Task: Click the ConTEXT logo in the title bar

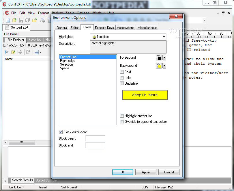Action: coord(5,4)
